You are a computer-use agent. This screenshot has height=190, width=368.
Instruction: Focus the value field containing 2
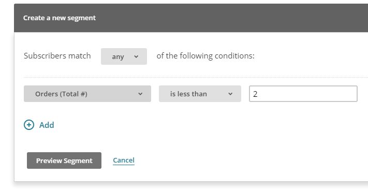[x=303, y=94]
